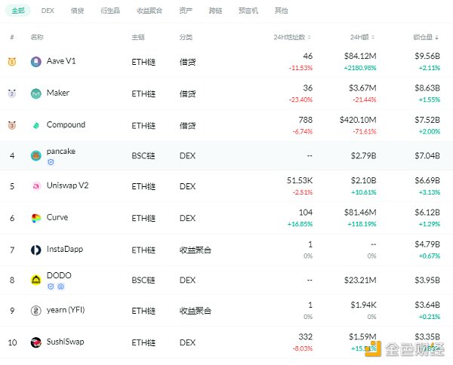Click the Compound logo icon
Viewport: 453px width, 365px height.
[x=36, y=125]
